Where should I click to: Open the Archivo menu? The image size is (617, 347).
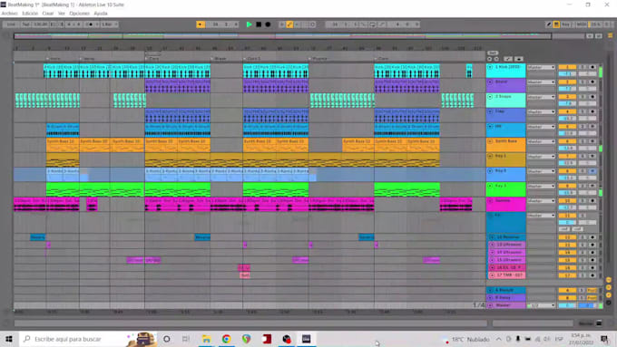click(x=9, y=14)
